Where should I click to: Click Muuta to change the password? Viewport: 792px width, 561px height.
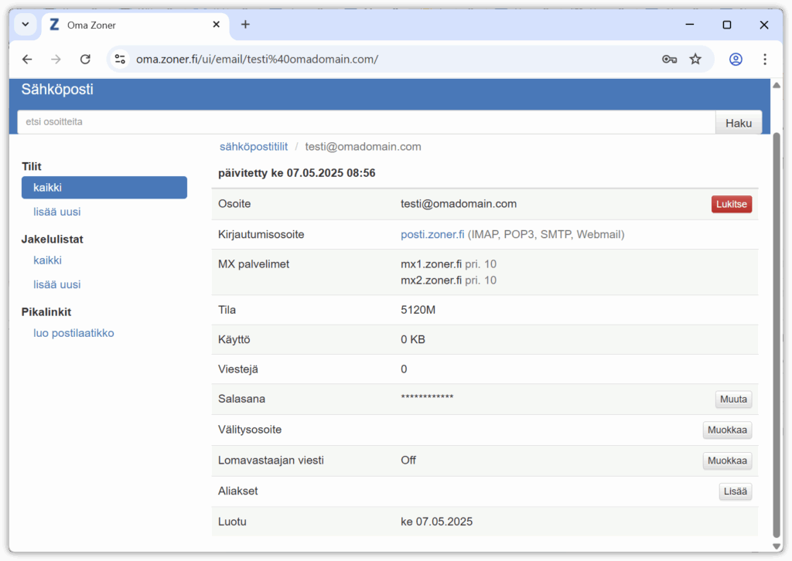[x=733, y=399]
